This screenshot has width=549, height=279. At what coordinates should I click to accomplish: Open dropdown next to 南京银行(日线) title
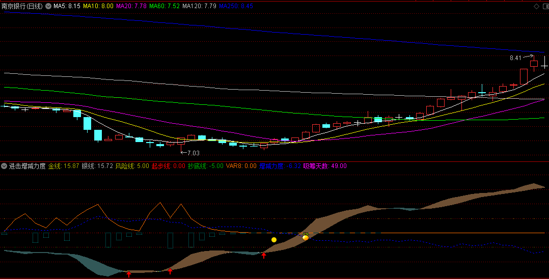coord(48,6)
